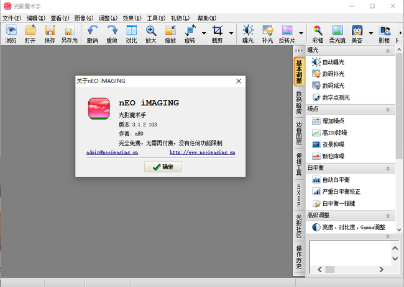Image resolution: width=404 pixels, height=287 pixels.
Task: Open the 效果(E) menu
Action: click(x=132, y=18)
